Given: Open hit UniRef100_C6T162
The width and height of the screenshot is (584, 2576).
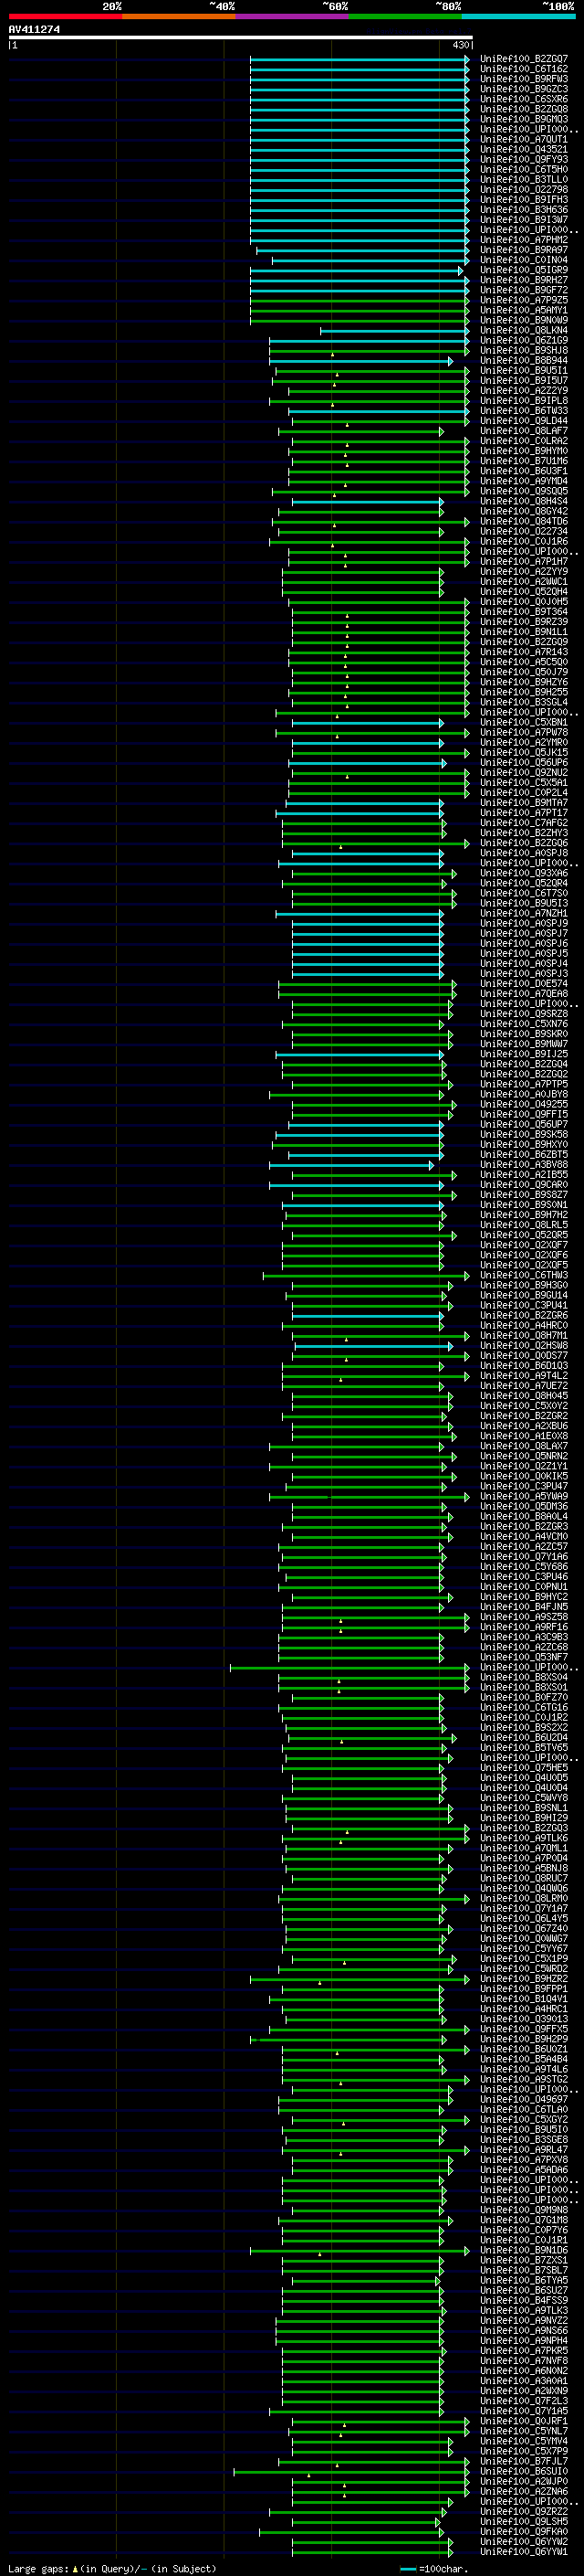Looking at the screenshot, I should click(x=524, y=69).
